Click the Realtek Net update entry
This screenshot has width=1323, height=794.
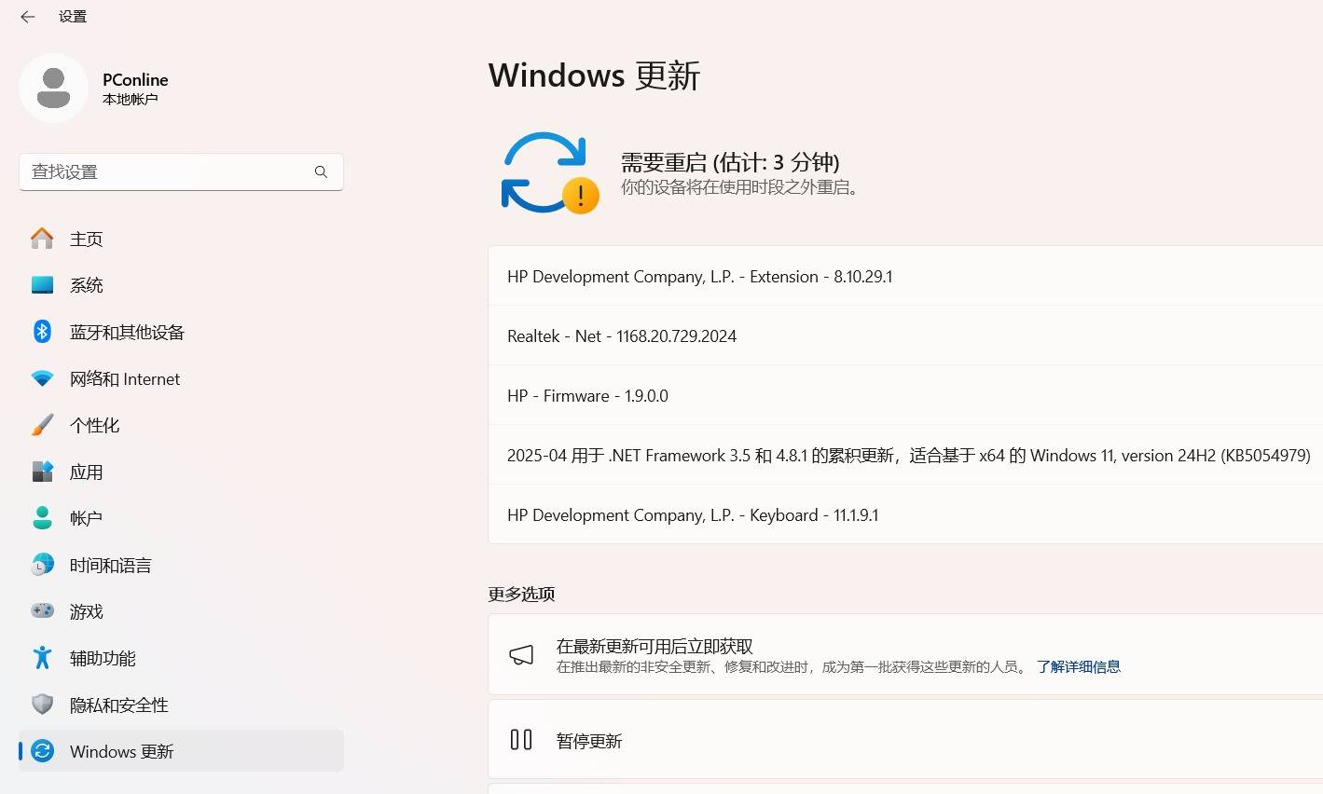[622, 336]
